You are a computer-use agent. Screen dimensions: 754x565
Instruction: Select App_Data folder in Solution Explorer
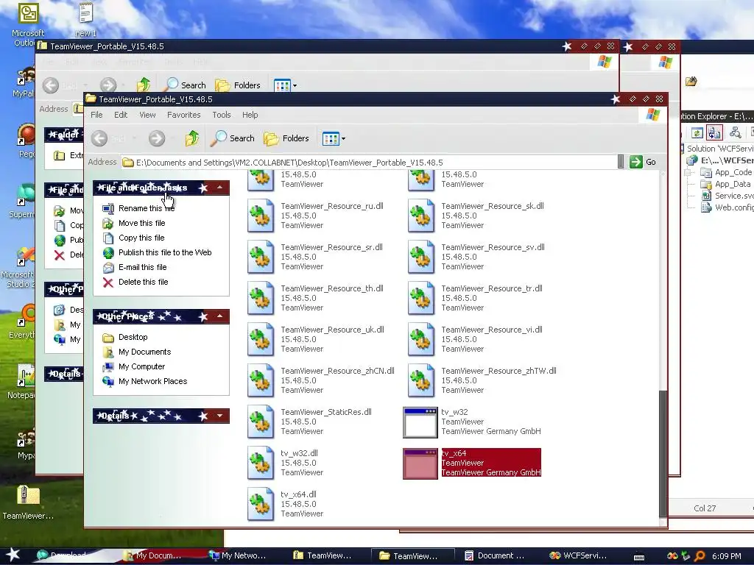[x=725, y=184]
